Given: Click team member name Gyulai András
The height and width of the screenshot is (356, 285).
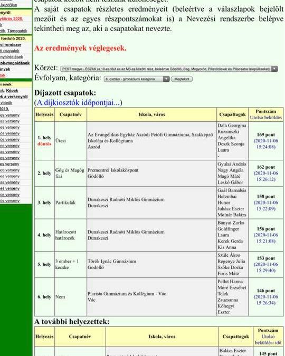Looking at the screenshot, I should coord(232,164).
